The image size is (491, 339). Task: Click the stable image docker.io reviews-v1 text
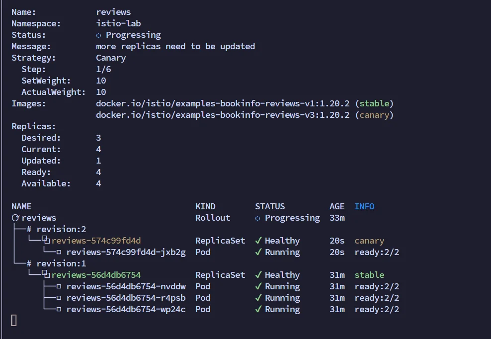(223, 103)
